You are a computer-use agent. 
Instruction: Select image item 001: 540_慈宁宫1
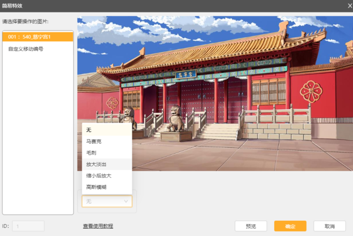tap(38, 37)
